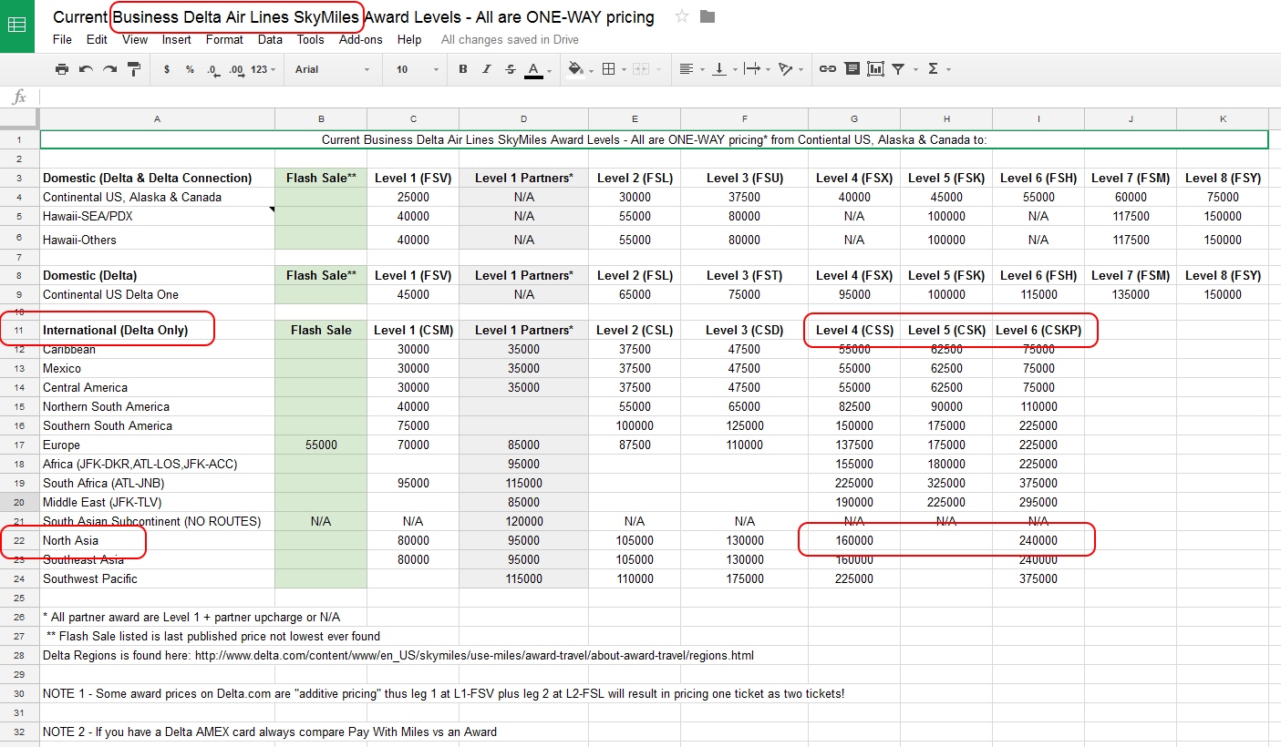Image resolution: width=1281 pixels, height=747 pixels.
Task: Undo the last action
Action: click(x=86, y=69)
